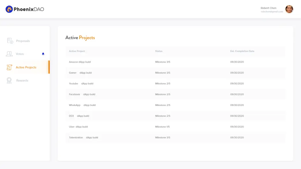Click the 09/30/2020 date in WhatsApp row
Viewport: 301px width, 169px height.
(237, 105)
